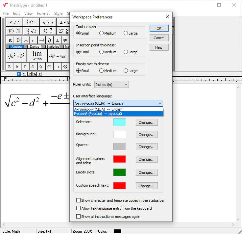Insert the square root b²−4ac expression
Viewport: 242px width, 234px height.
click(58, 55)
